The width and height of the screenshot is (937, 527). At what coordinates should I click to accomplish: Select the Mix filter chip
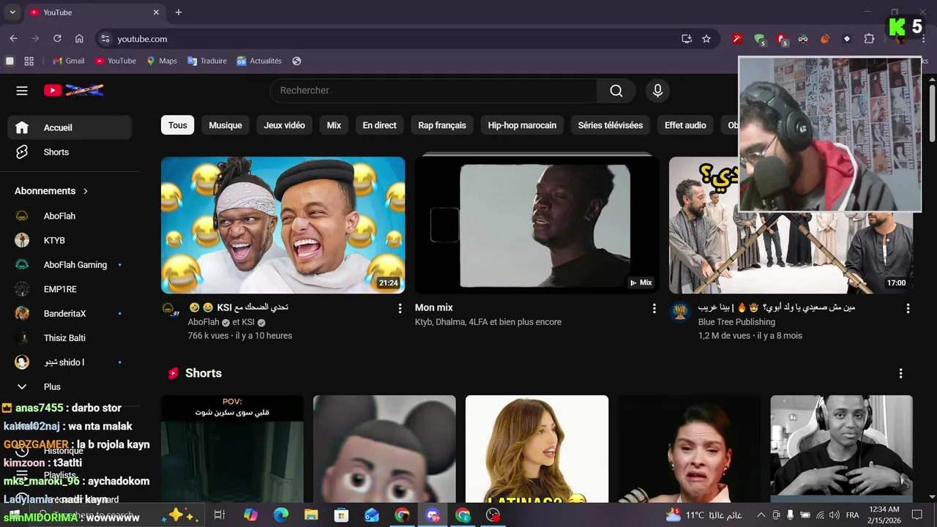pyautogui.click(x=334, y=125)
